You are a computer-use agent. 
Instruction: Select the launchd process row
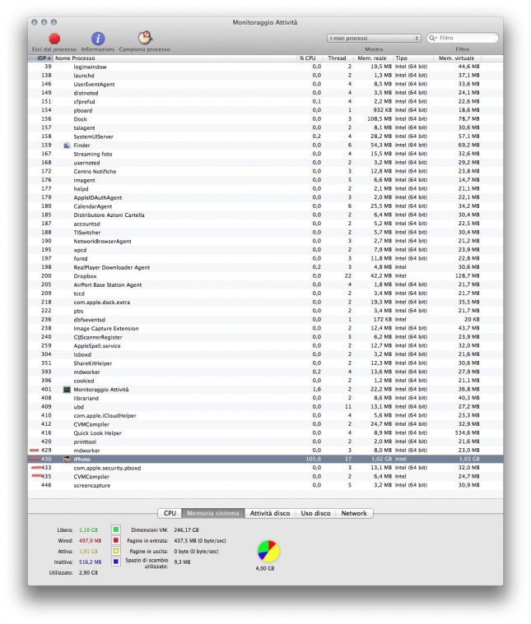265,76
